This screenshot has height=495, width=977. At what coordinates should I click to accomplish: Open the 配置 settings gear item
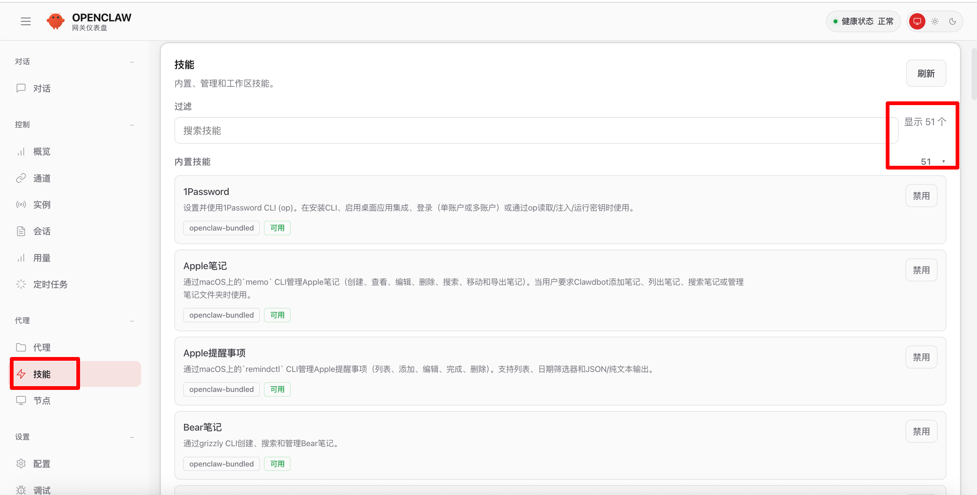coord(42,463)
